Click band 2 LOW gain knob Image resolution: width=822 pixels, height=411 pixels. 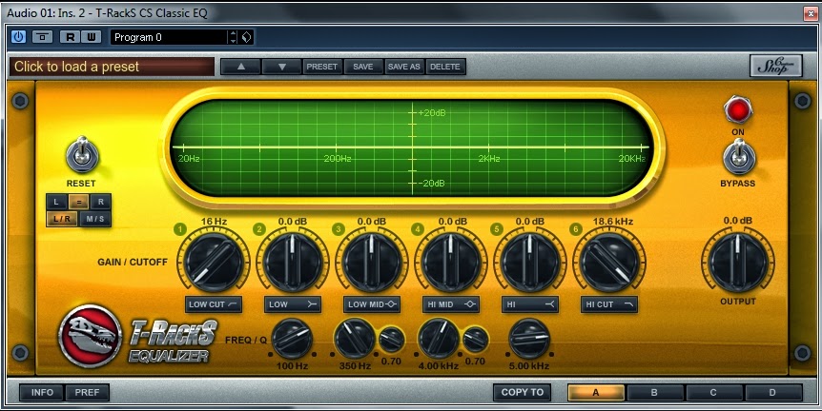(x=293, y=262)
